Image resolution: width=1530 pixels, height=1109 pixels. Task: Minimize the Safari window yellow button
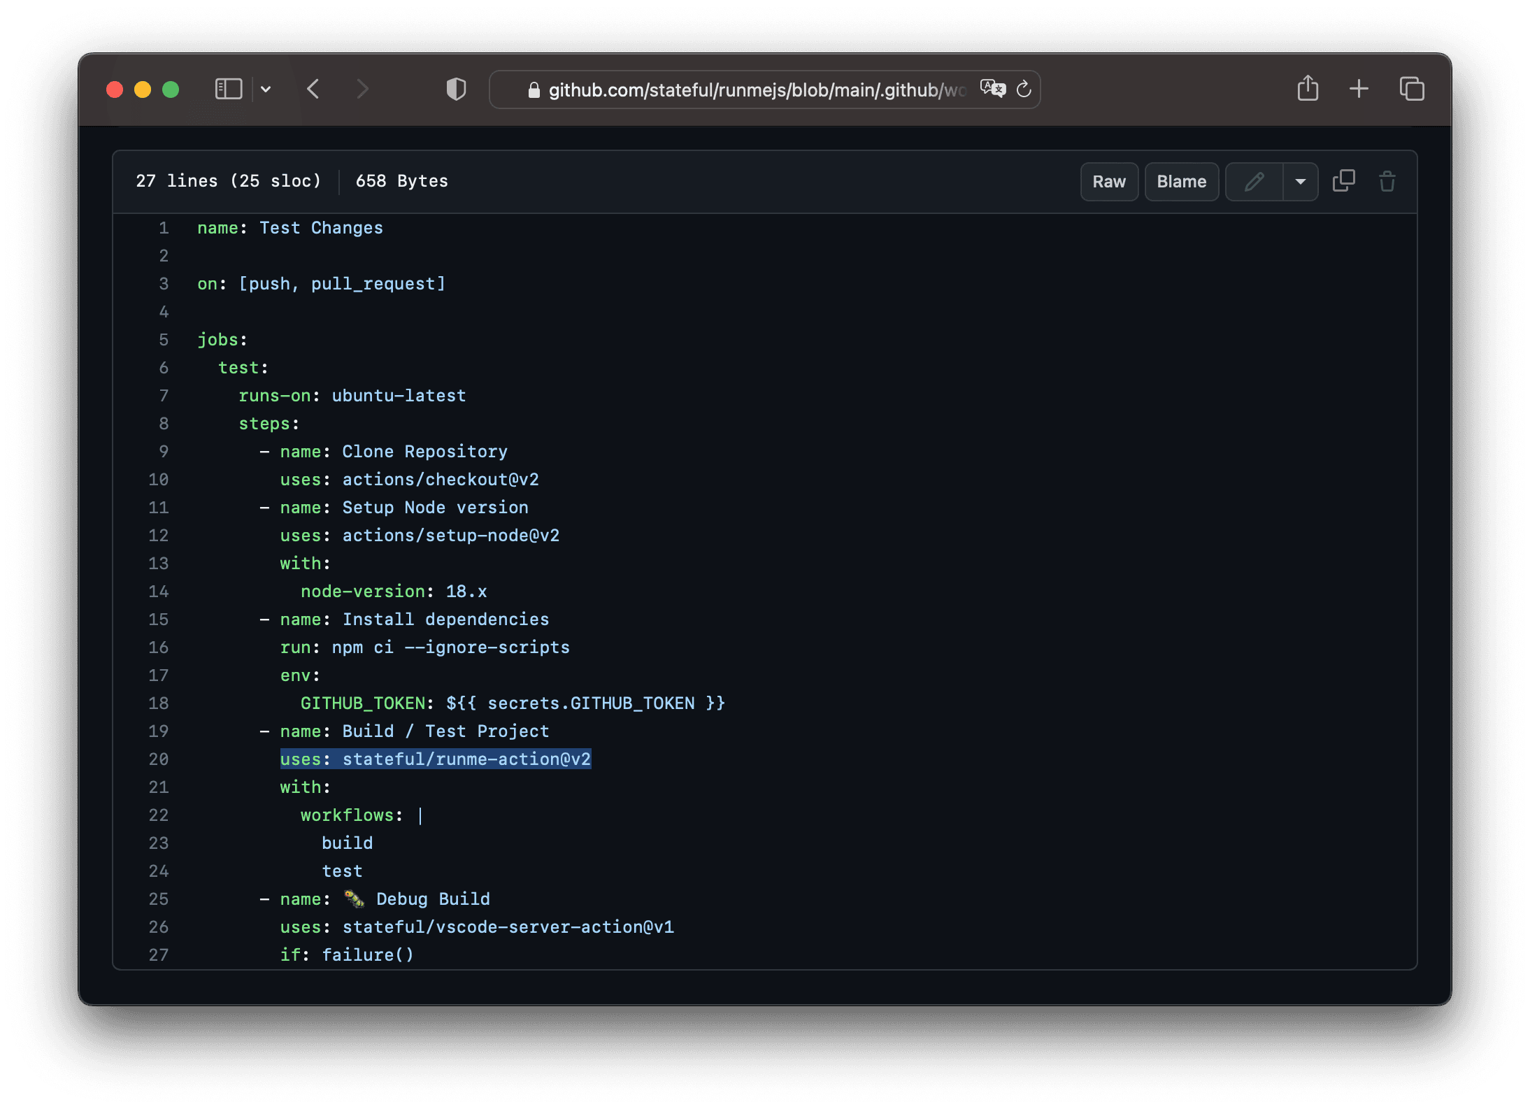143,90
